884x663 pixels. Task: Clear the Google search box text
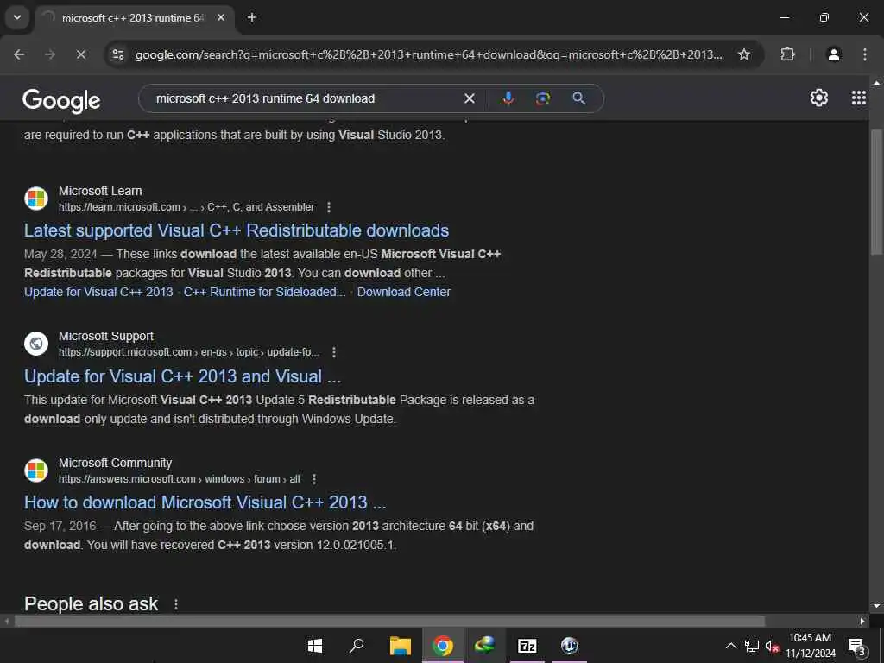469,98
